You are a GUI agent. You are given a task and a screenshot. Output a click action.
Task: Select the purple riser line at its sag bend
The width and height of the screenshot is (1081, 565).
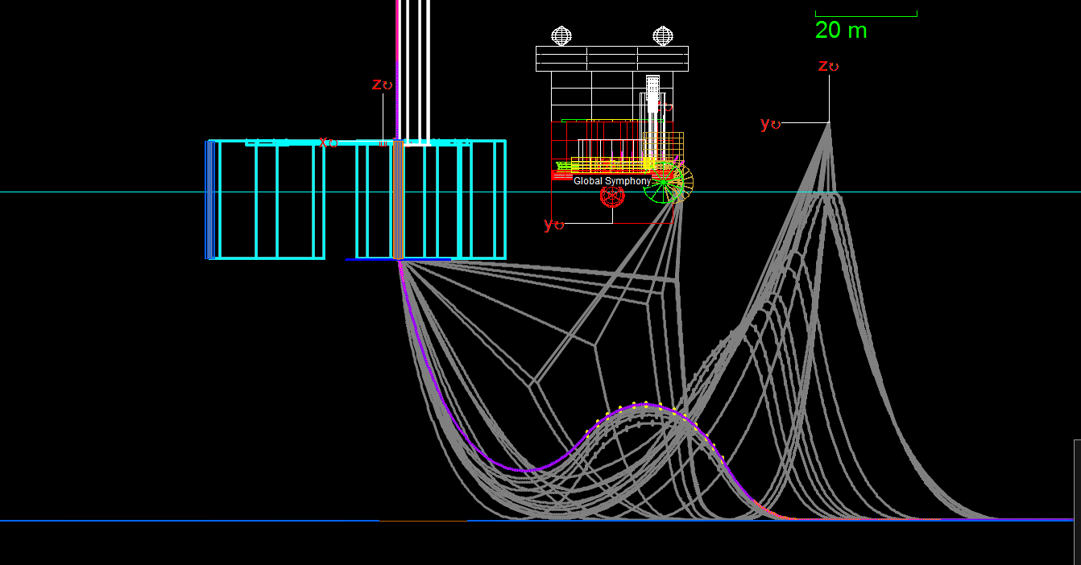[x=524, y=469]
